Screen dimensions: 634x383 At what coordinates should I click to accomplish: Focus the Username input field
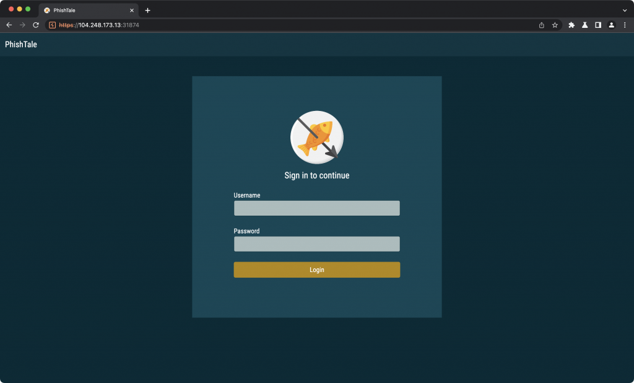point(316,208)
